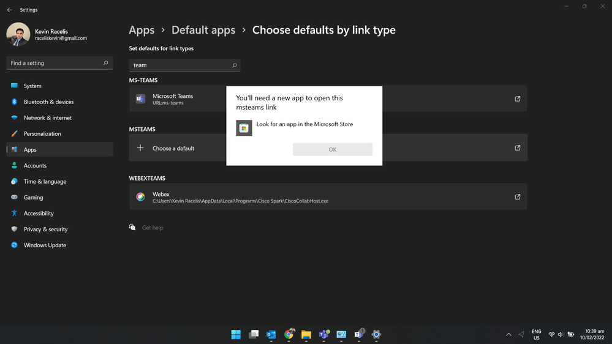The width and height of the screenshot is (612, 344).
Task: Go to Network & internet
Action: pos(59,118)
